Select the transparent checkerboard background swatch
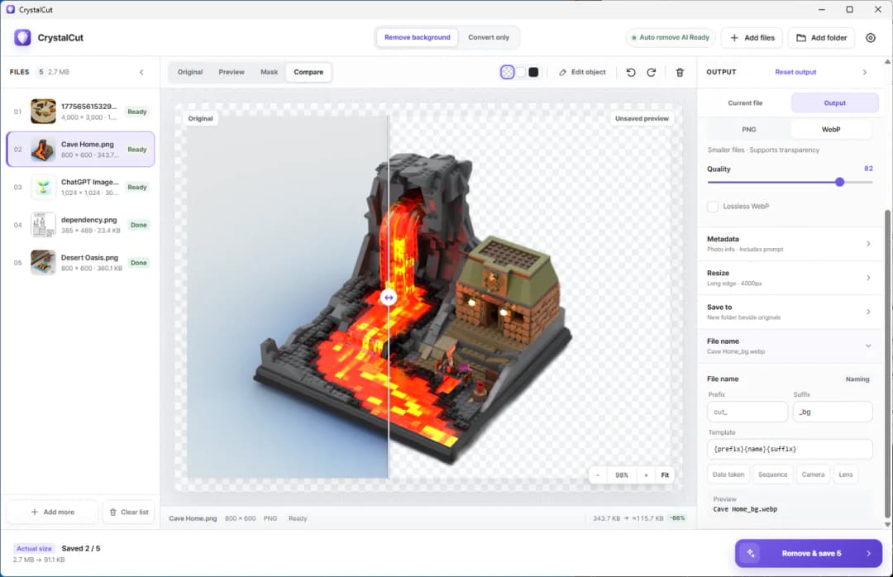 click(507, 72)
